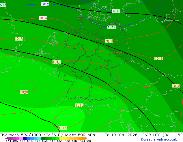Click the 582 legend value
Screen dimensions: 183x142
coord(75,141)
